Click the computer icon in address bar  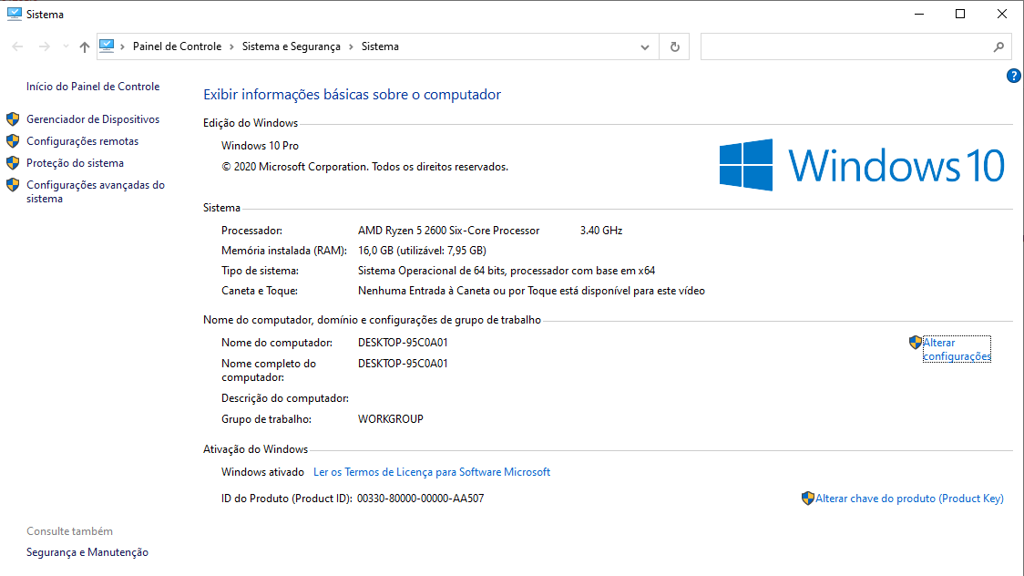coord(107,46)
